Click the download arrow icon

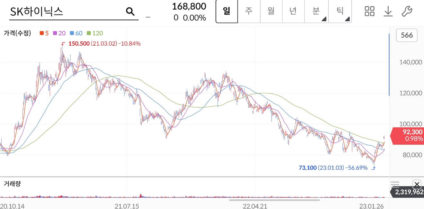(388, 11)
